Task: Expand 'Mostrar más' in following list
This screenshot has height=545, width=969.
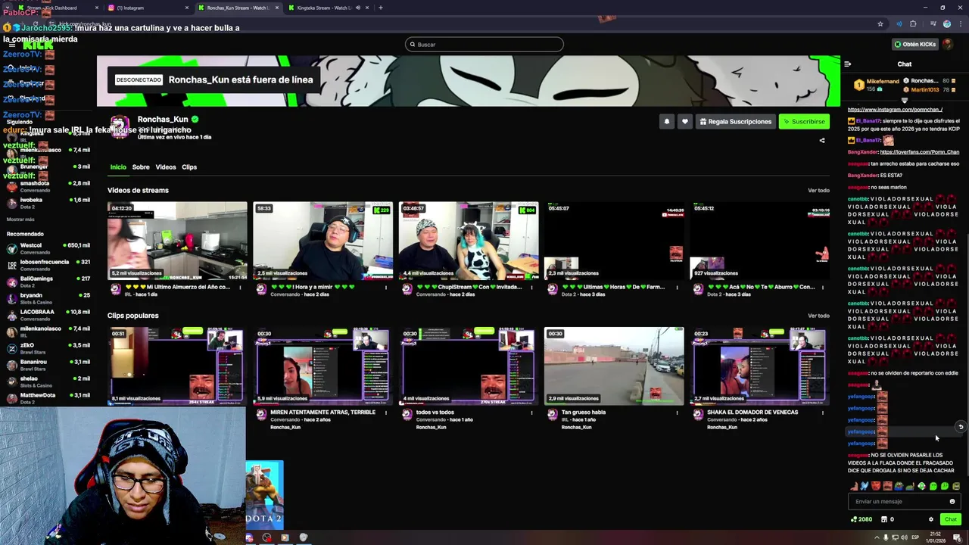Action: pyautogui.click(x=20, y=220)
